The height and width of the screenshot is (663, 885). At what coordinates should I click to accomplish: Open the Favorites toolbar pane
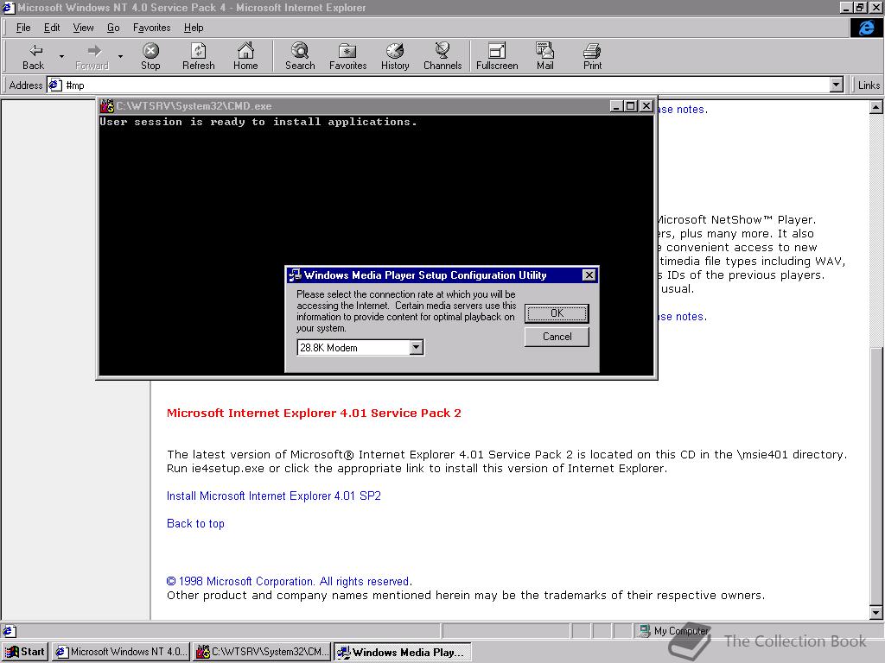(x=347, y=56)
